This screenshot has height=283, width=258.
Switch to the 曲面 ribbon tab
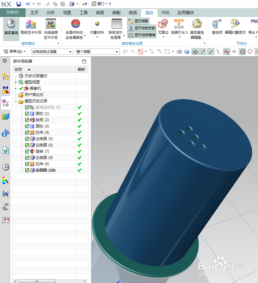tap(100, 13)
